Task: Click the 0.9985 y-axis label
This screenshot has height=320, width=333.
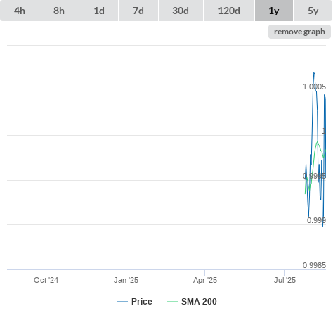Action: click(314, 265)
